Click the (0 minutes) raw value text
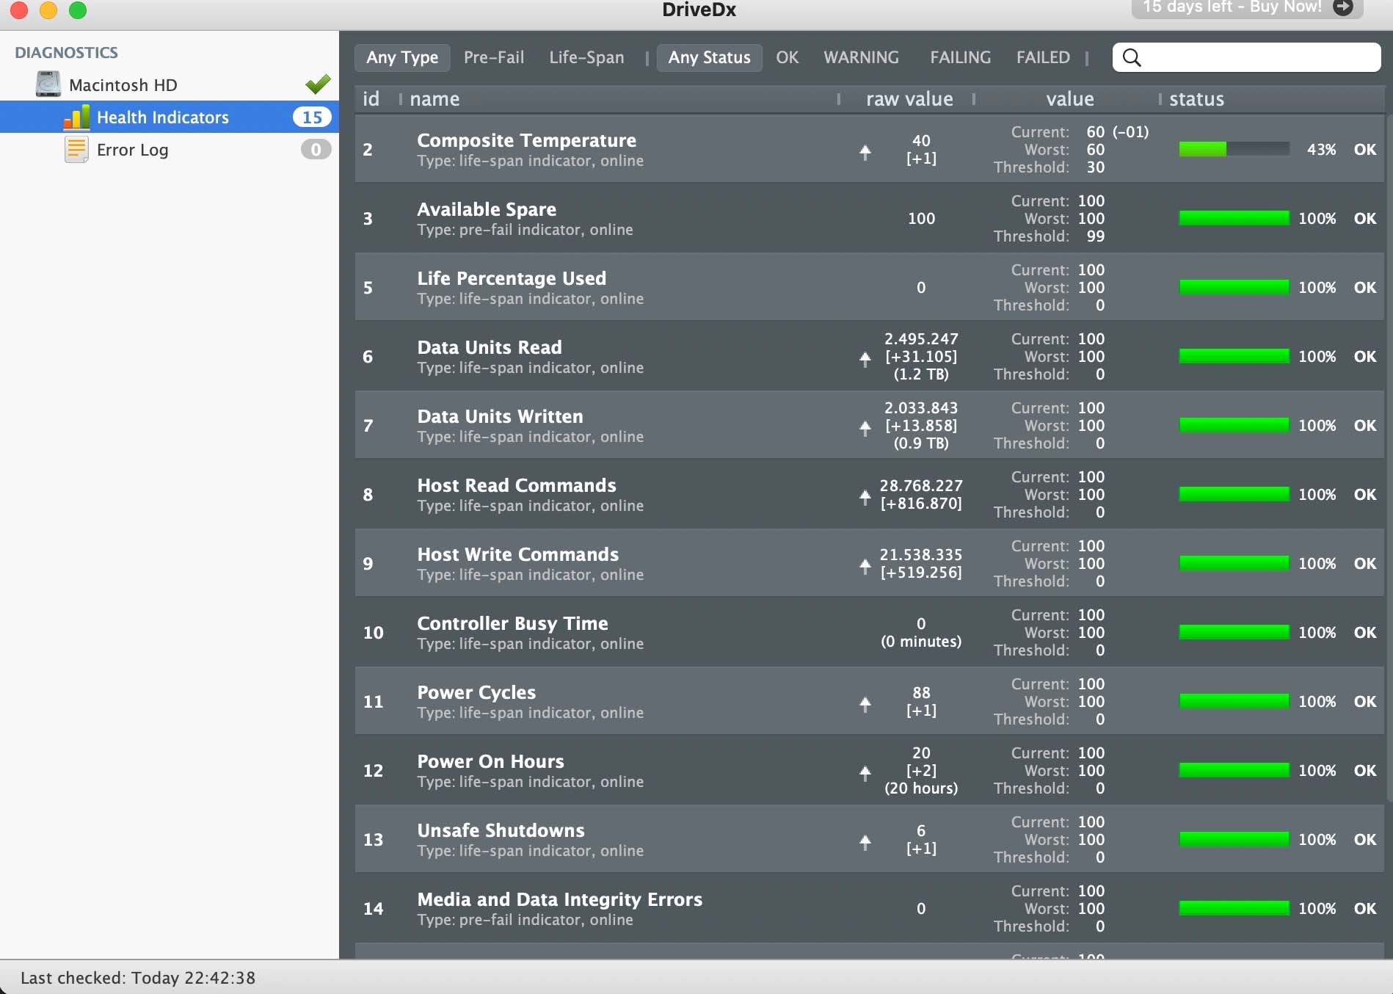 [921, 642]
